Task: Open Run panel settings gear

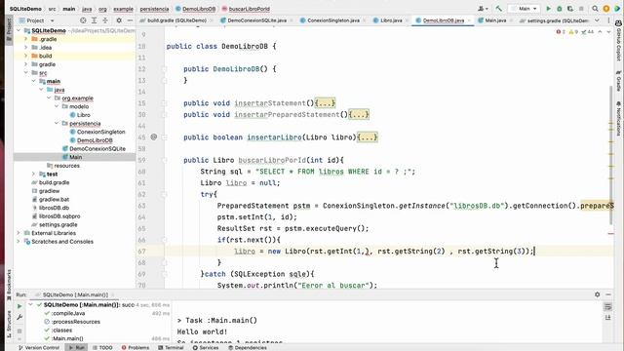Action: pyautogui.click(x=598, y=294)
